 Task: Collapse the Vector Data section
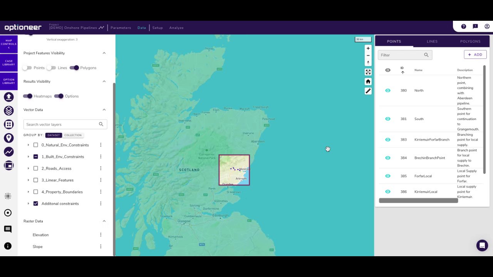(104, 110)
